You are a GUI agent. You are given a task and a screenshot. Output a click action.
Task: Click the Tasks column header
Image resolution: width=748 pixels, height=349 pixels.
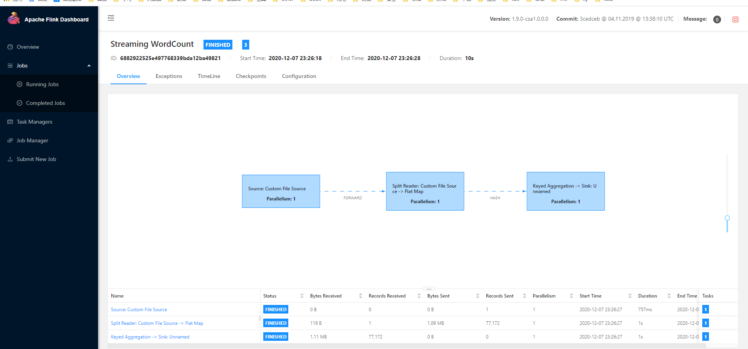708,296
